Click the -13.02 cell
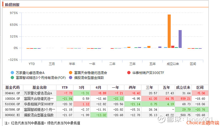The image size is (220, 126). pyautogui.click(x=99, y=115)
